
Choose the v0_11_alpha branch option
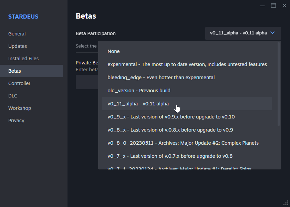[138, 104]
